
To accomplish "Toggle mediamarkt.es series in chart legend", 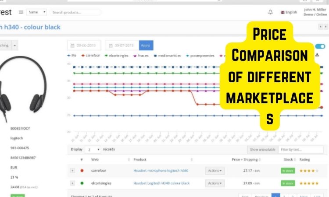I will 167,56.
